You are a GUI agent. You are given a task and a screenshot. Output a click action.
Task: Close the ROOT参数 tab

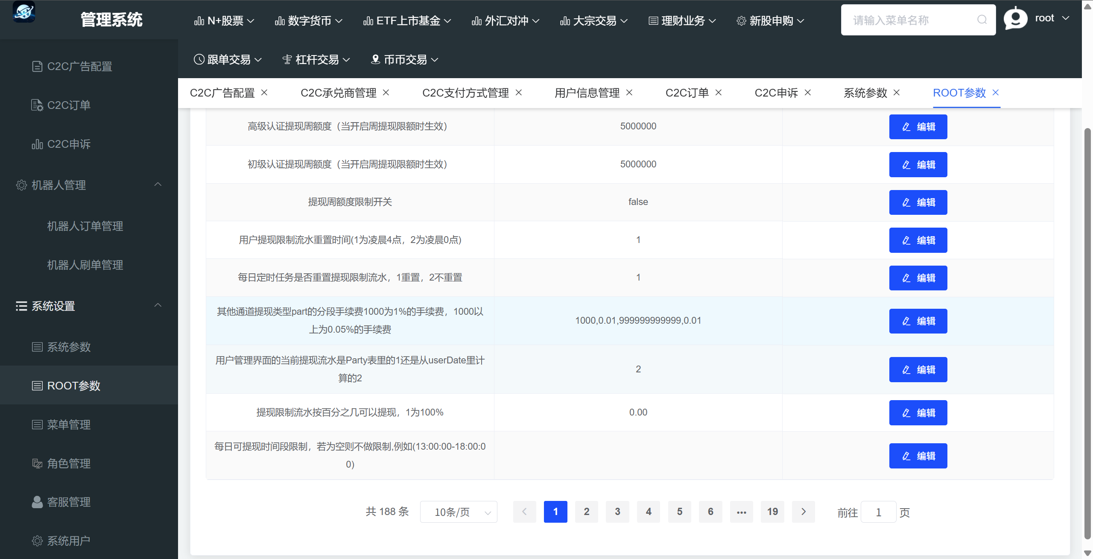(996, 92)
